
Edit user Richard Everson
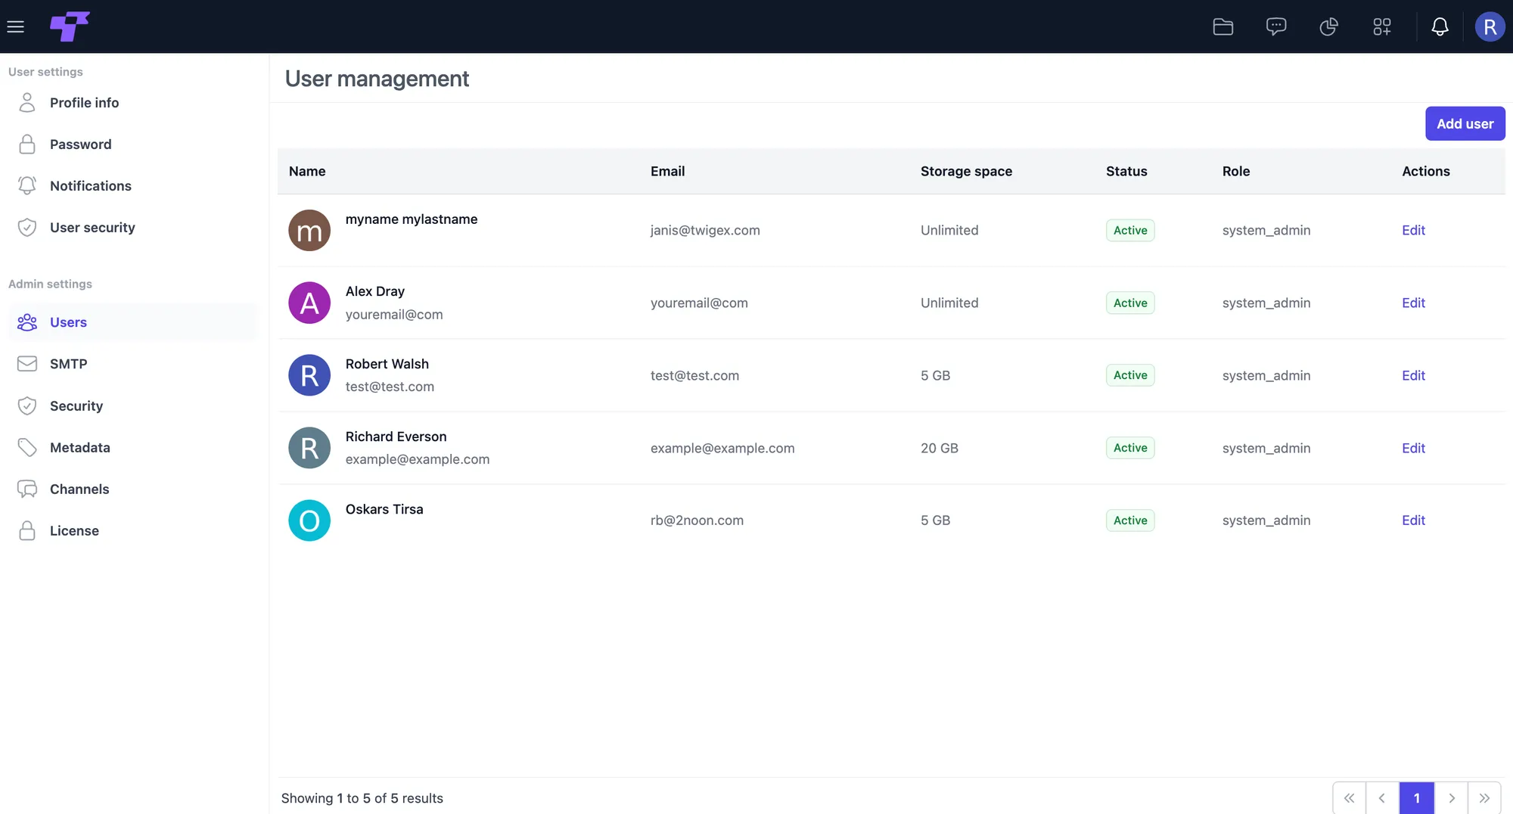pos(1413,448)
